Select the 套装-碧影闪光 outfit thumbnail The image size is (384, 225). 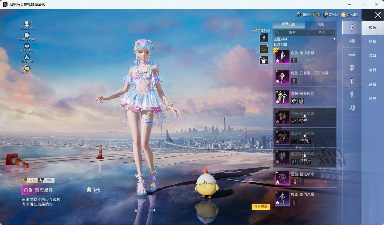pyautogui.click(x=282, y=97)
